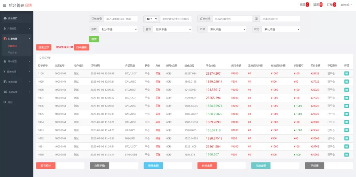Click the user icon beside 用户管理

tap(5, 61)
